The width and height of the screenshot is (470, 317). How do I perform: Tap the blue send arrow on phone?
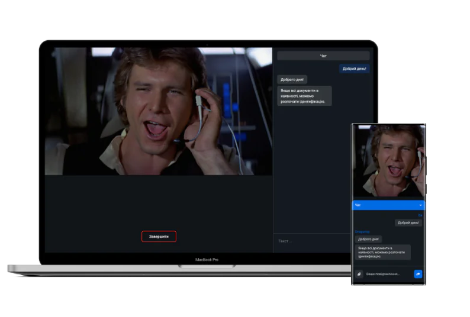(418, 274)
